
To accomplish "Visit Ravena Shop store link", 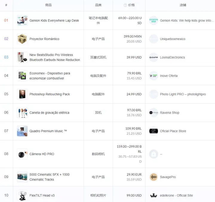I will [x=170, y=113].
